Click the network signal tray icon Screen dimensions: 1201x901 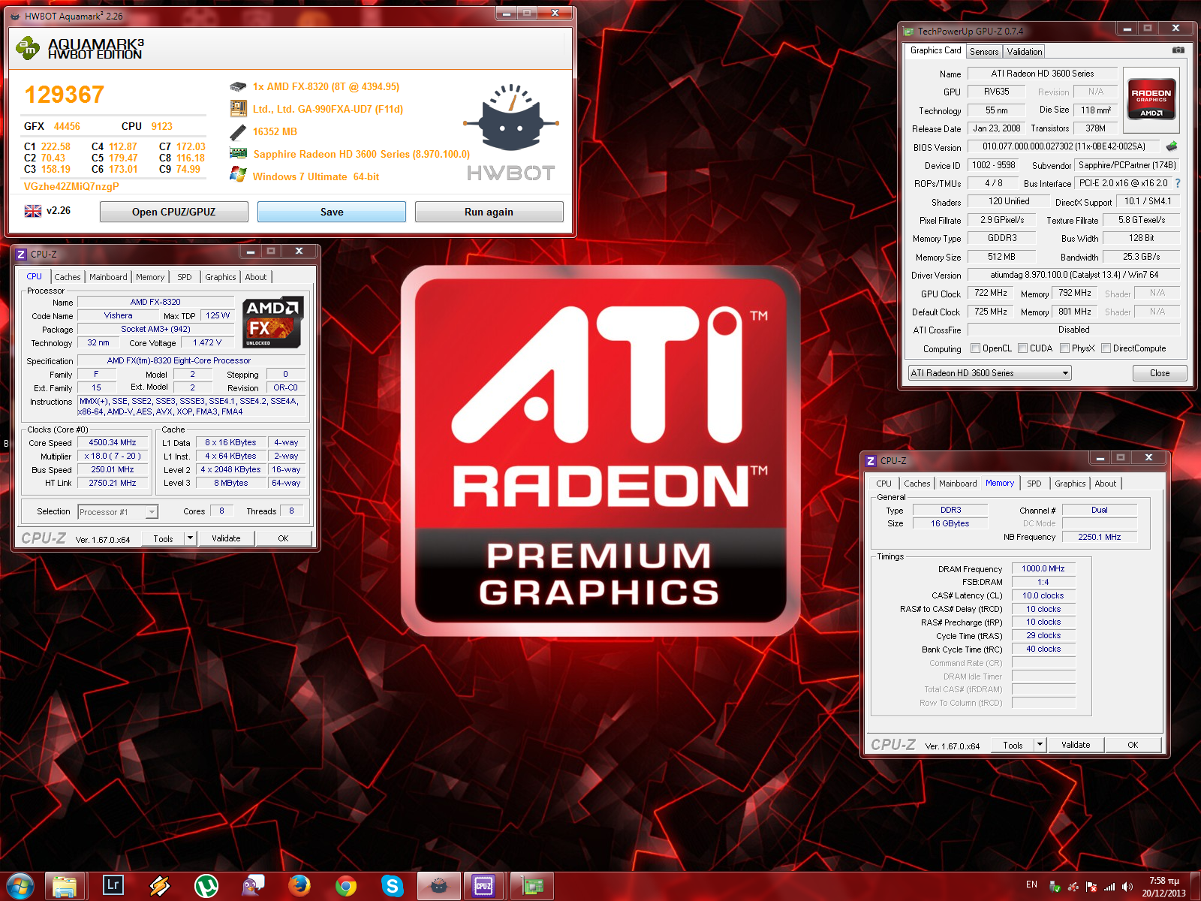(x=1109, y=887)
